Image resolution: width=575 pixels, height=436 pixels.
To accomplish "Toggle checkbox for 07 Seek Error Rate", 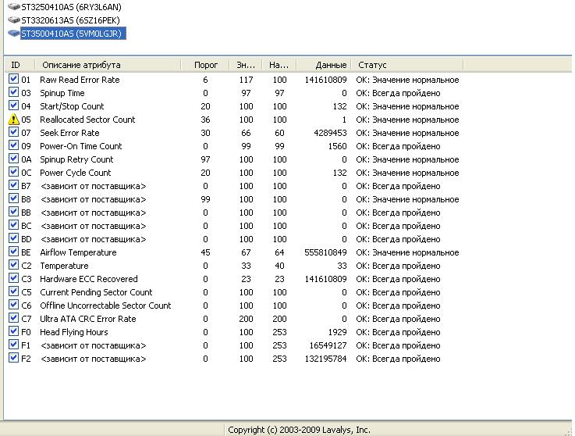I will pyautogui.click(x=13, y=132).
